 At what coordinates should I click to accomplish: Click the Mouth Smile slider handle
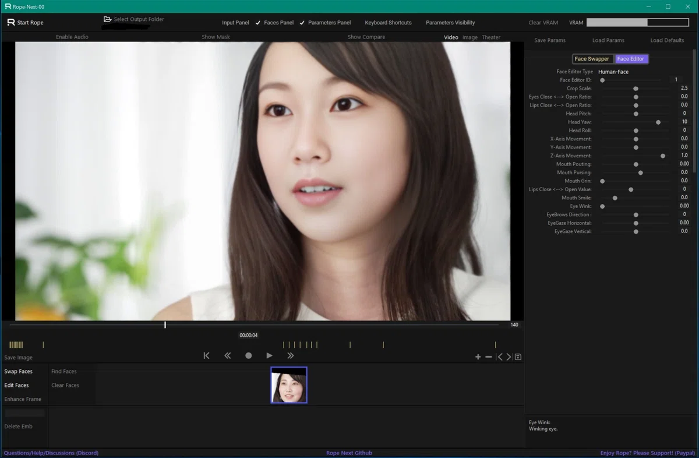pyautogui.click(x=615, y=198)
